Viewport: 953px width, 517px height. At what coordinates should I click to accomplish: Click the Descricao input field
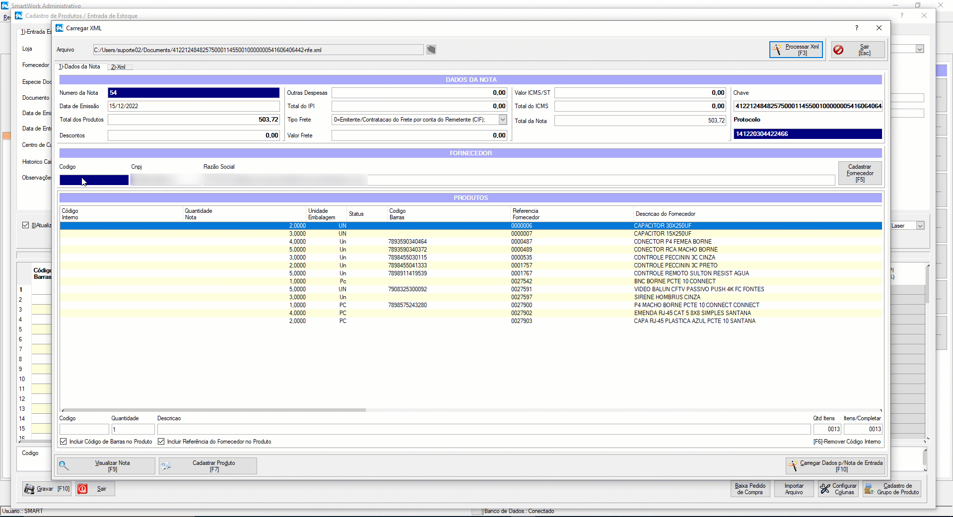483,429
